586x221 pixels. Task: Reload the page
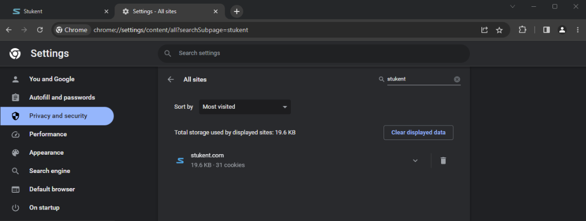(40, 30)
